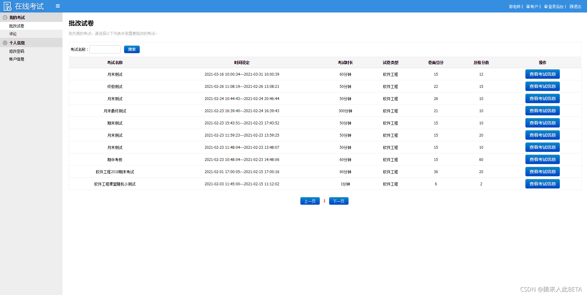Click the 搜索 search button
This screenshot has width=587, height=295.
coord(132,49)
